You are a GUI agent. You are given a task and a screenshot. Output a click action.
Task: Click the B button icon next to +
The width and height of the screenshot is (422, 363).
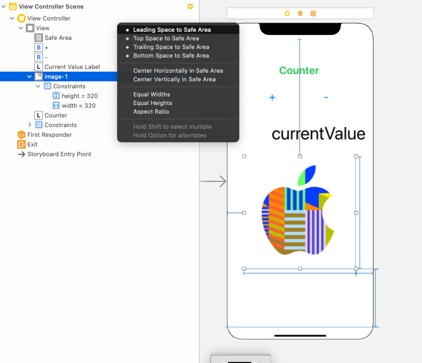[39, 47]
